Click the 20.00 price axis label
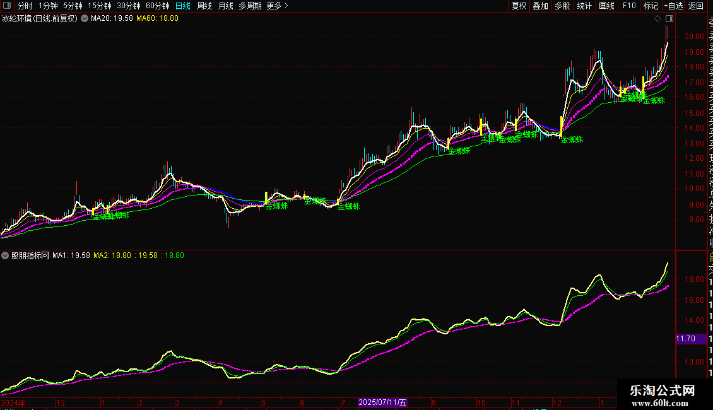The image size is (713, 410). coord(694,37)
